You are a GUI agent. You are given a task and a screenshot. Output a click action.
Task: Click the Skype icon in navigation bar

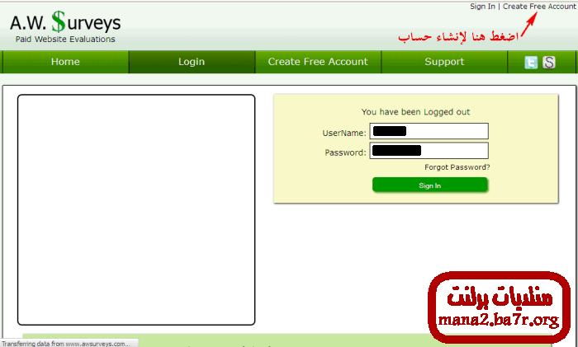pyautogui.click(x=549, y=63)
